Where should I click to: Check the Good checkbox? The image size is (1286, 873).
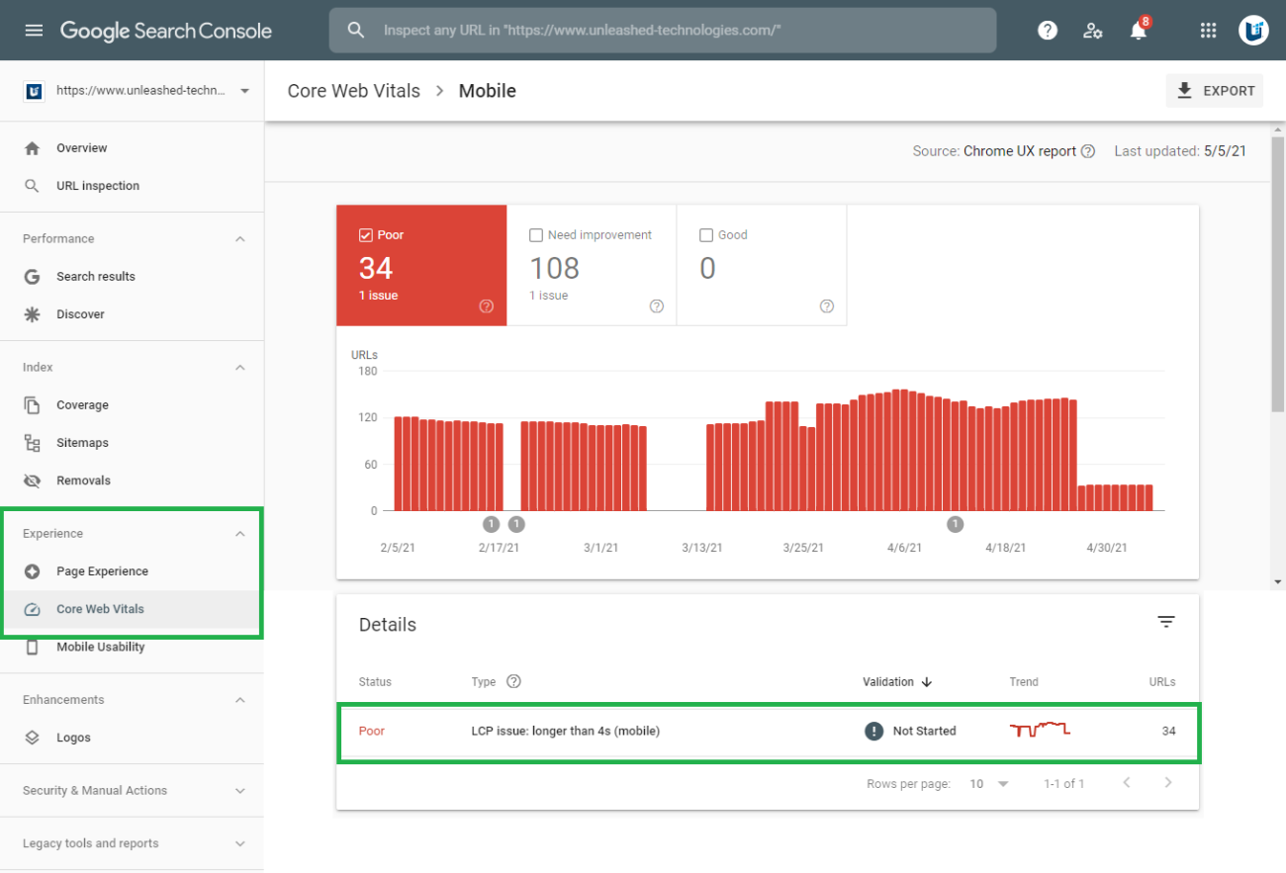coord(706,235)
